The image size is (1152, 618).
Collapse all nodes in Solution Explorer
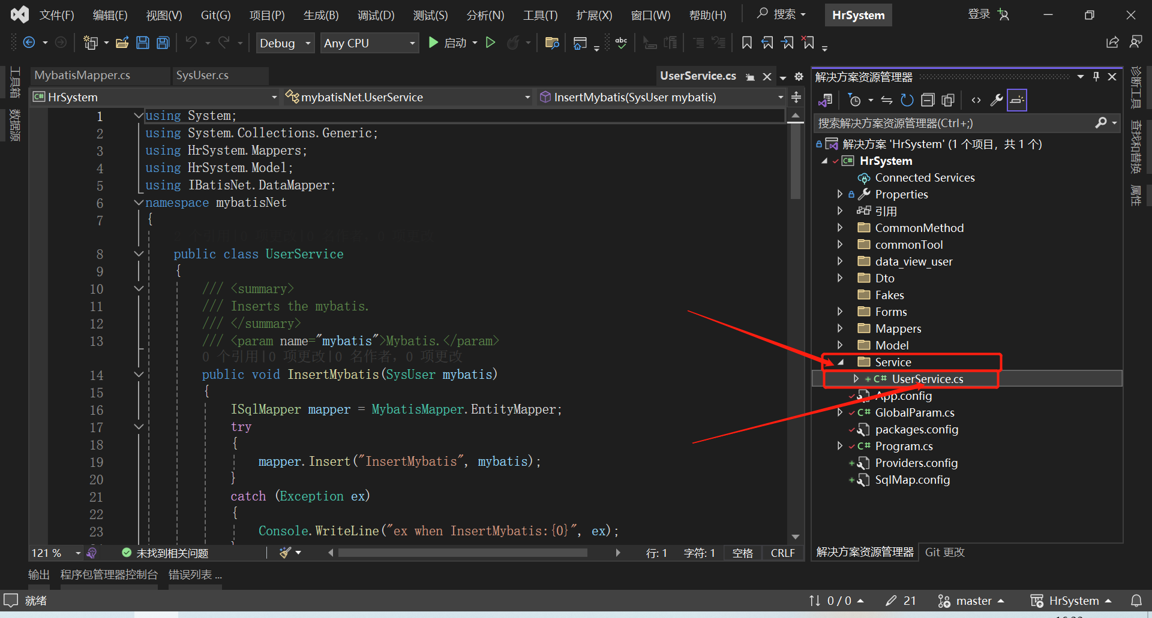pos(928,100)
